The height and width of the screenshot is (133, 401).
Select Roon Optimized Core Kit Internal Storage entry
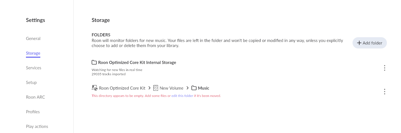(137, 63)
